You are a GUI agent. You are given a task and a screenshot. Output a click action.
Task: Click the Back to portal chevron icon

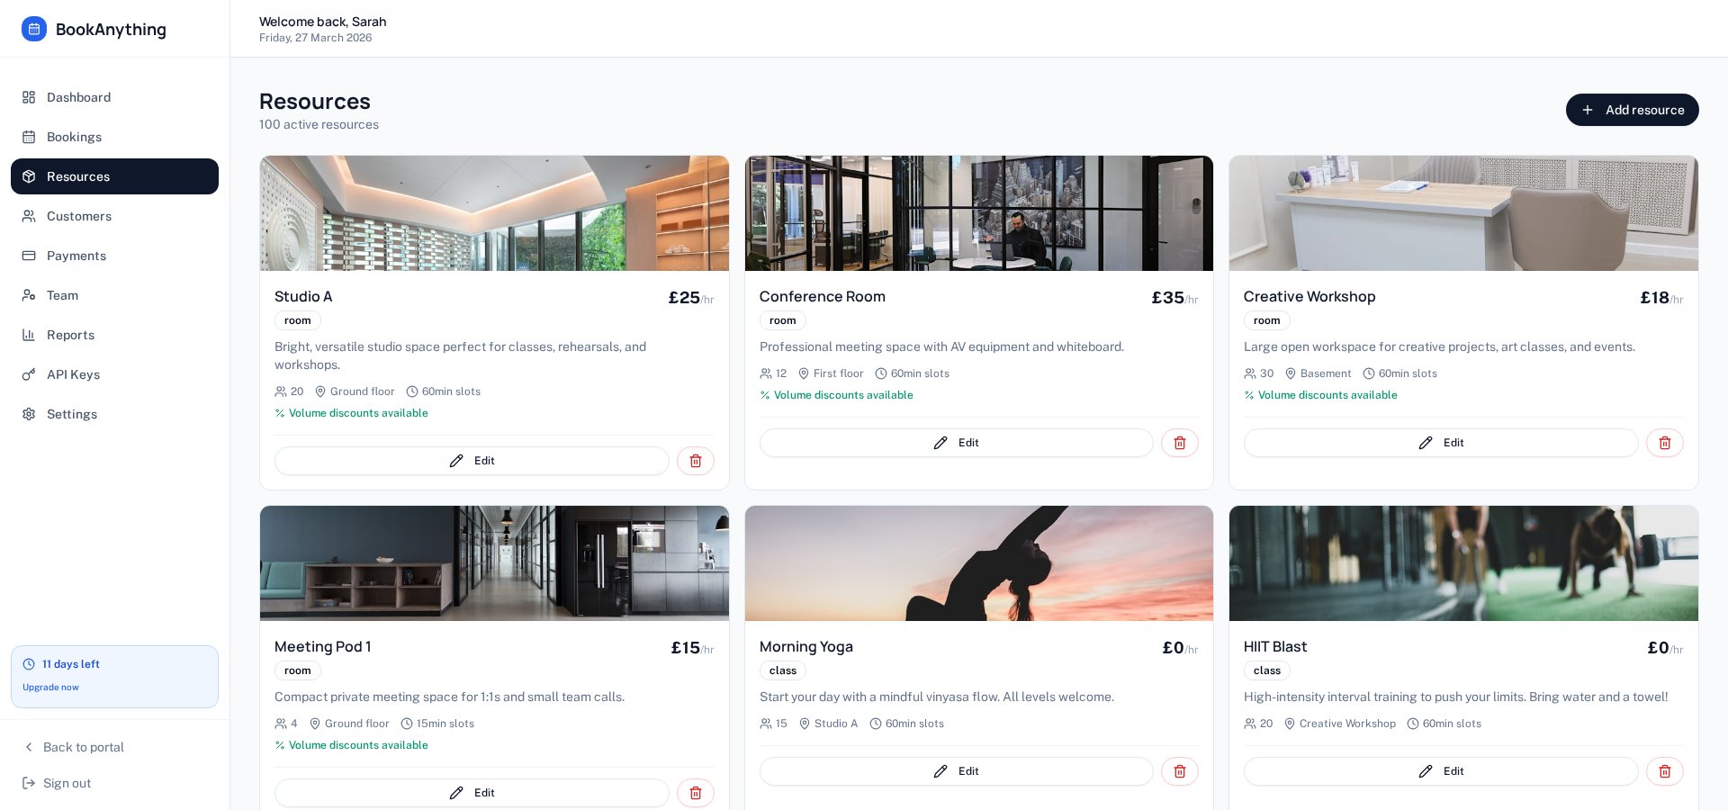tap(29, 747)
